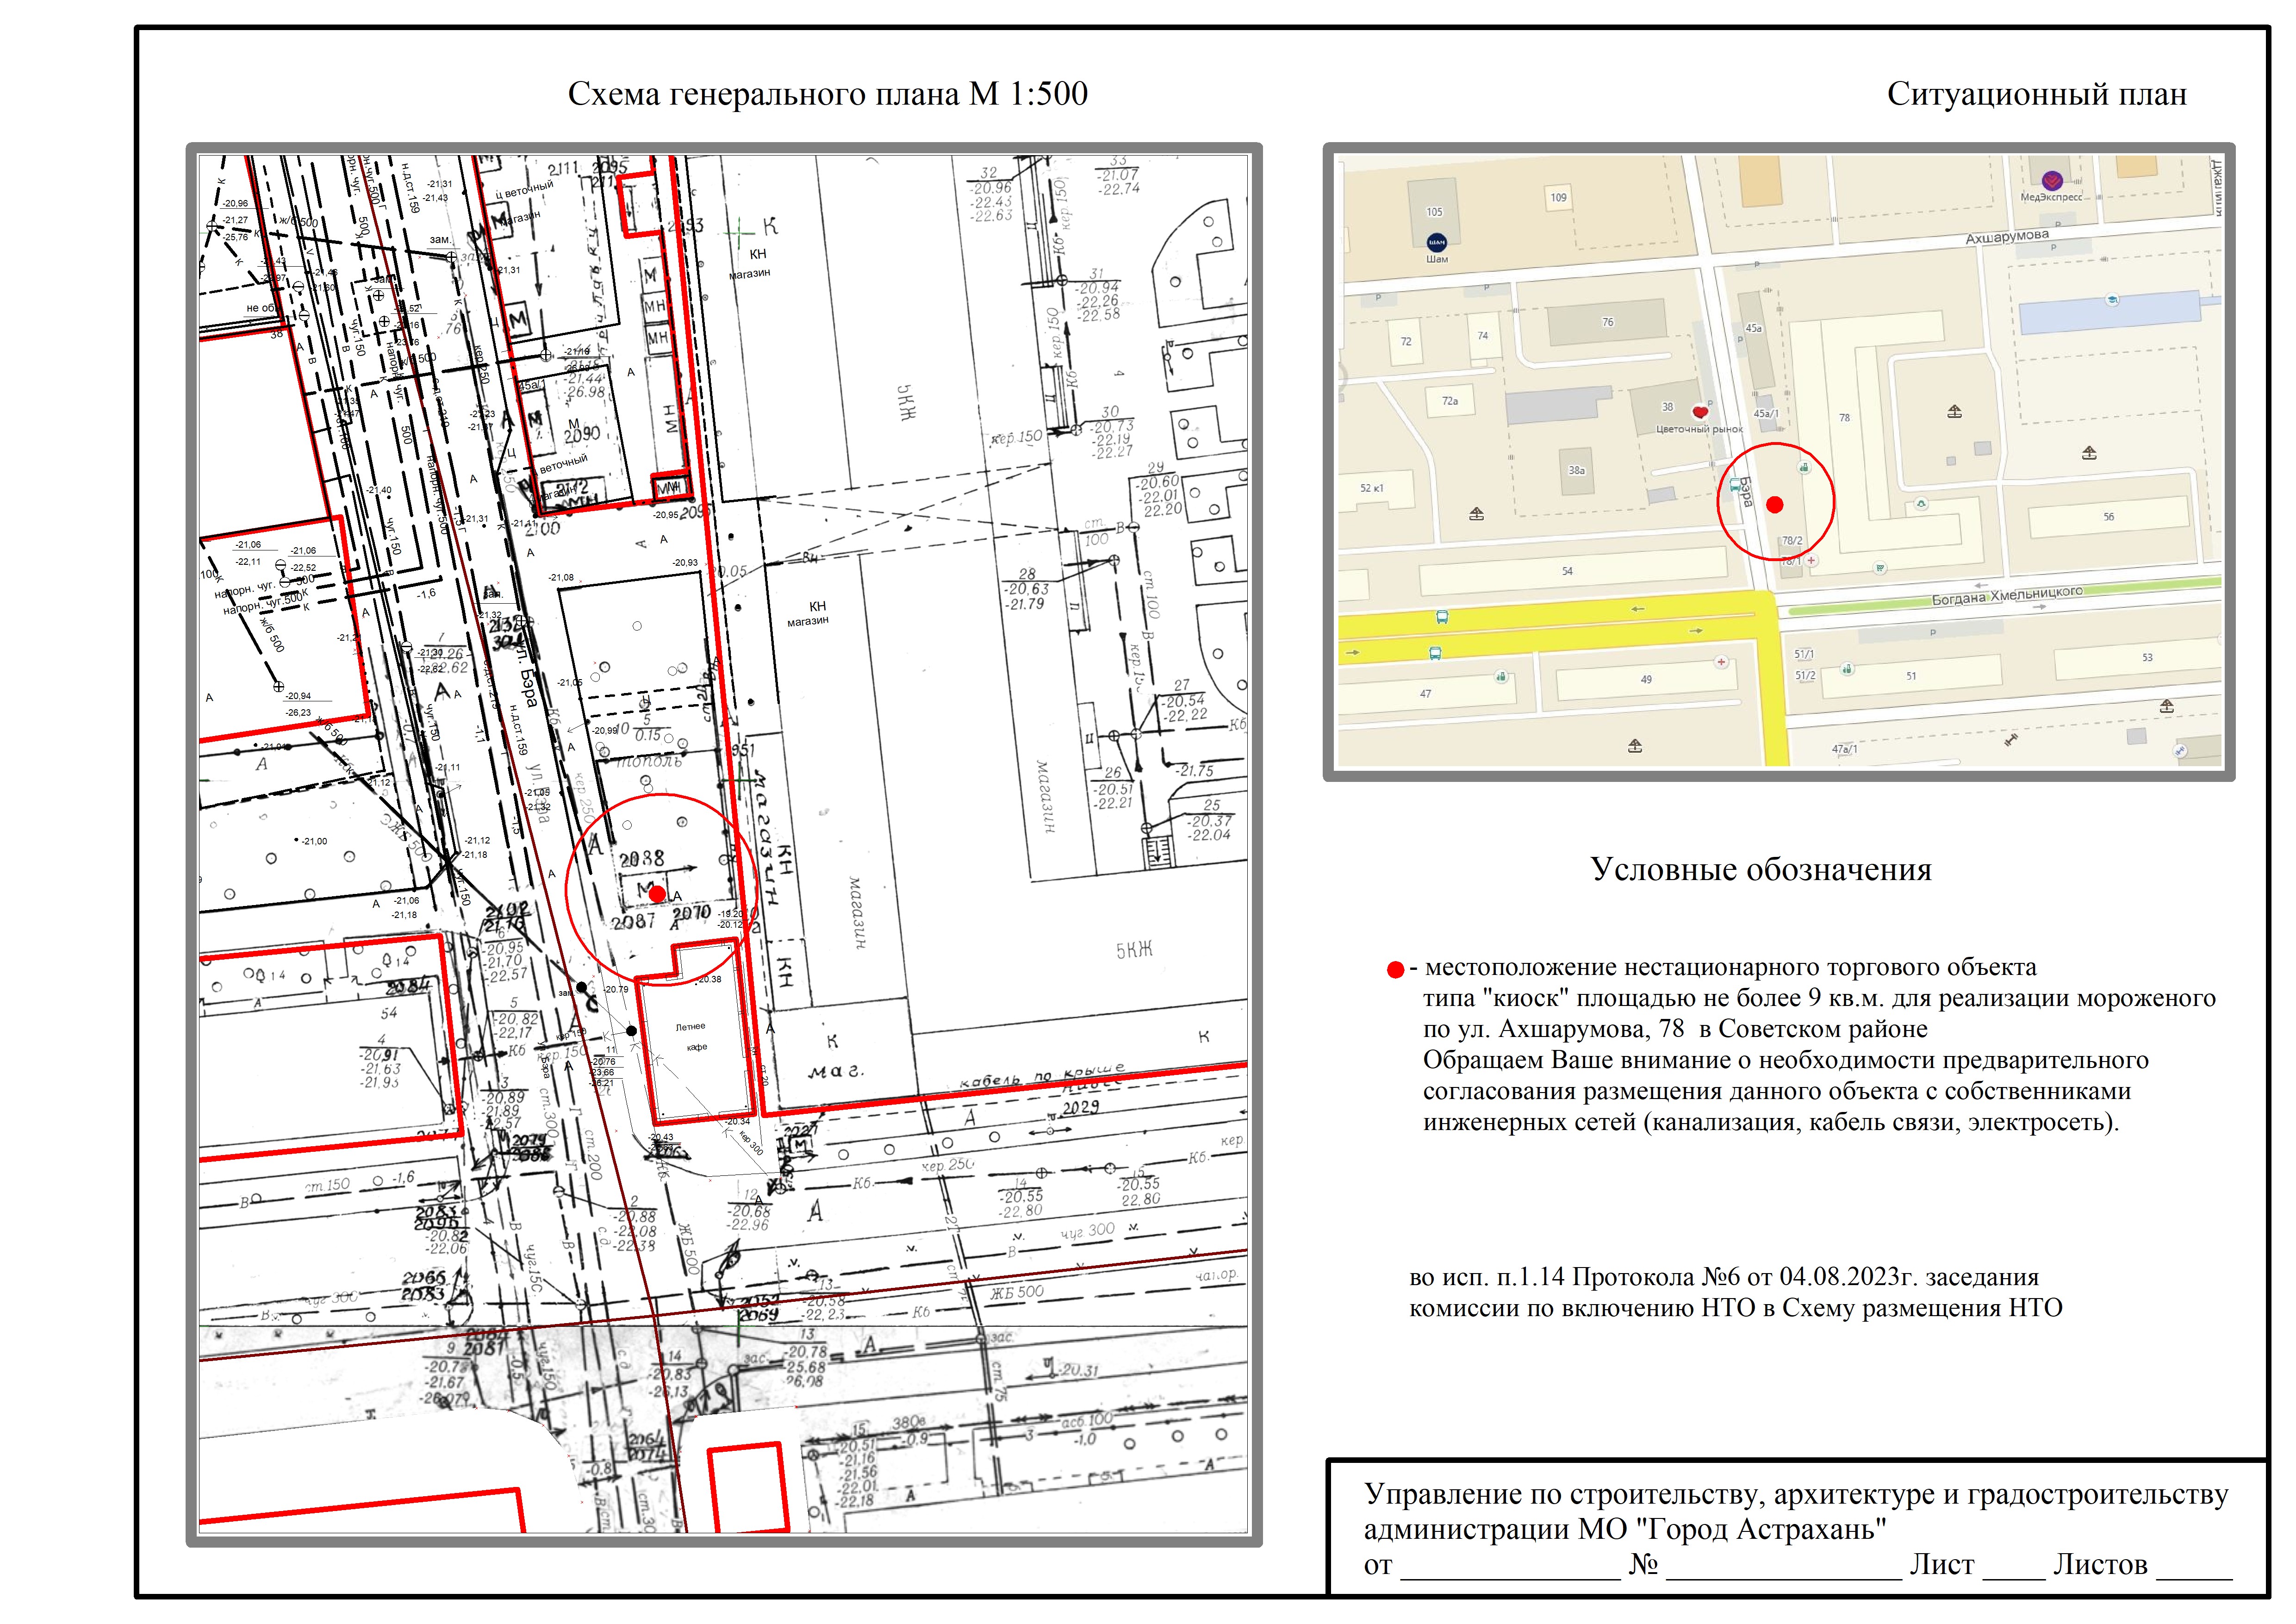Select the red heart Цветочный рынок icon
2296x1624 pixels.
[1700, 411]
